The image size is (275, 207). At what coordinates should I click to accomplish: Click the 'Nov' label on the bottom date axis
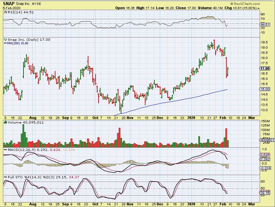(x=130, y=204)
